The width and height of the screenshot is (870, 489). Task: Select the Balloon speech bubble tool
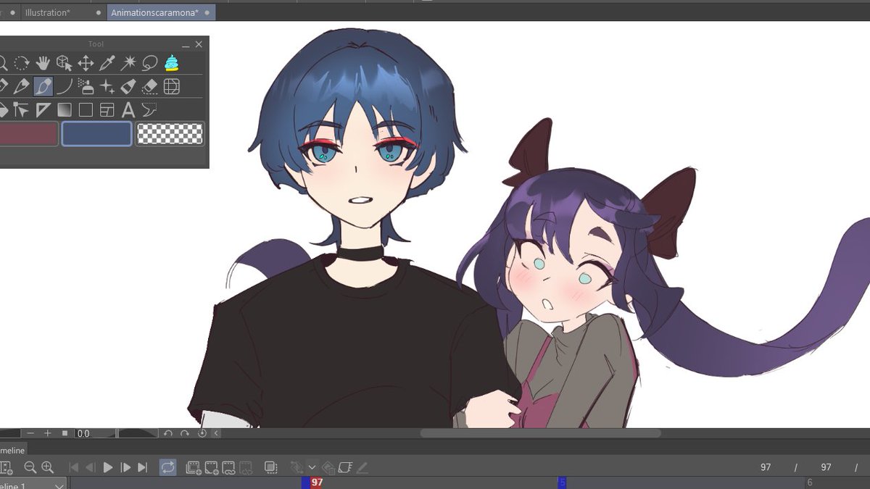tap(150, 110)
